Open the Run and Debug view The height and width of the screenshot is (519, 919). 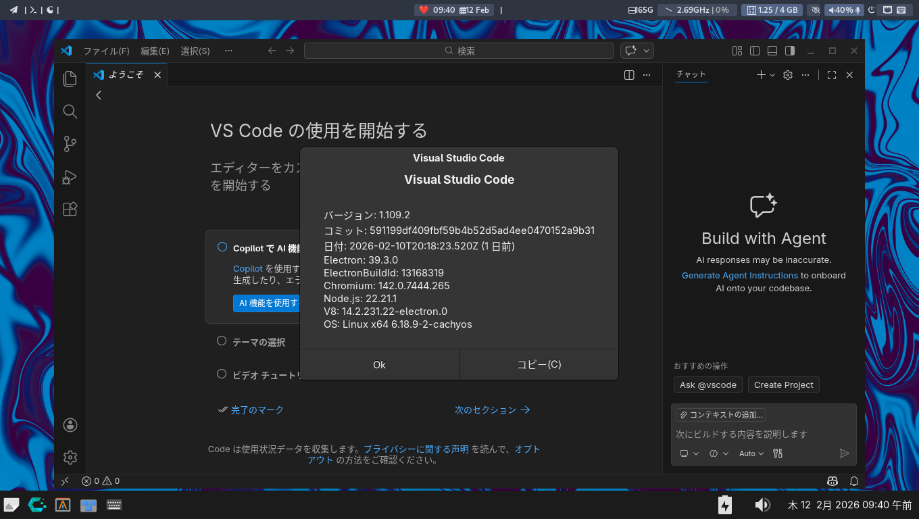(70, 177)
